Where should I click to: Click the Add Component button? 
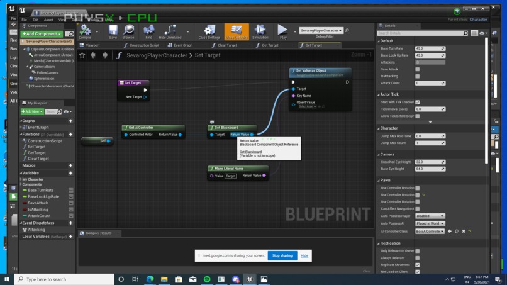point(42,34)
